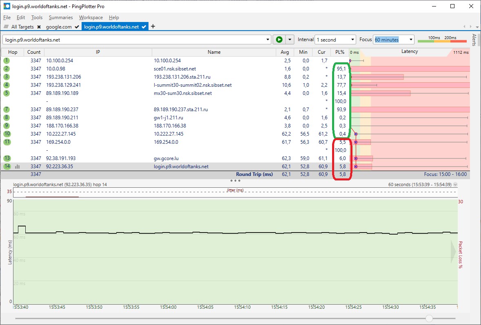The height and width of the screenshot is (325, 481).
Task: Open the Summaries menu
Action: [61, 18]
